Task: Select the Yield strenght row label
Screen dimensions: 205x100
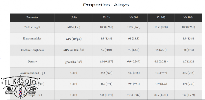Action: point(32,27)
